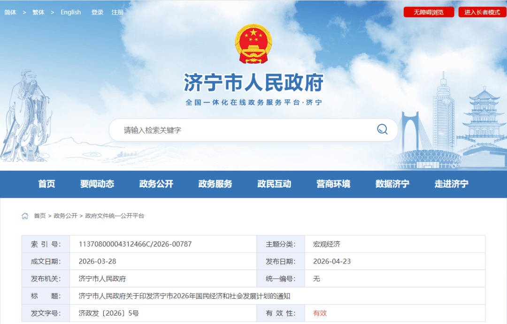Go to 首页 in navigation bar
Image resolution: width=507 pixels, height=324 pixels.
tap(46, 184)
